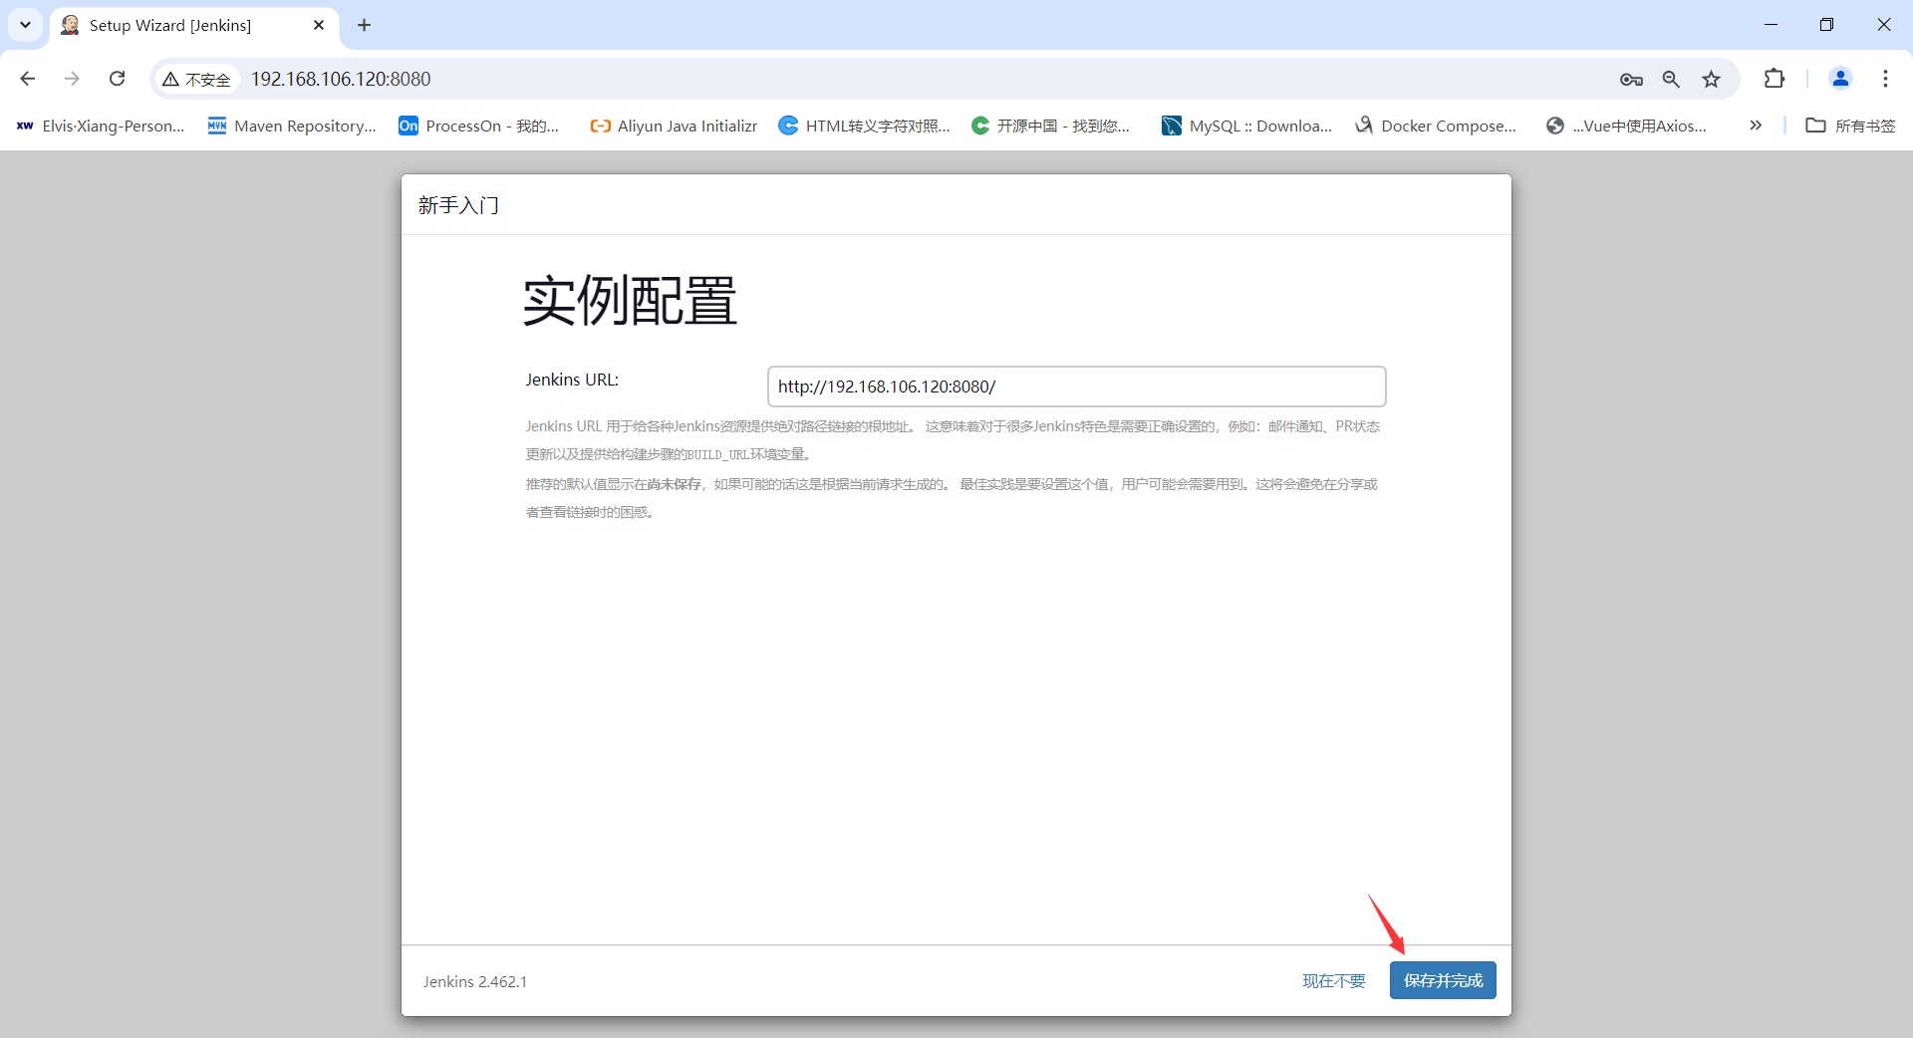Open the 所有书签 folder
Image resolution: width=1913 pixels, height=1038 pixels.
[1851, 126]
